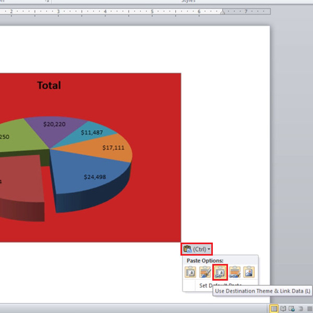
Task: Click the $24,498 data label
Action: (x=95, y=177)
